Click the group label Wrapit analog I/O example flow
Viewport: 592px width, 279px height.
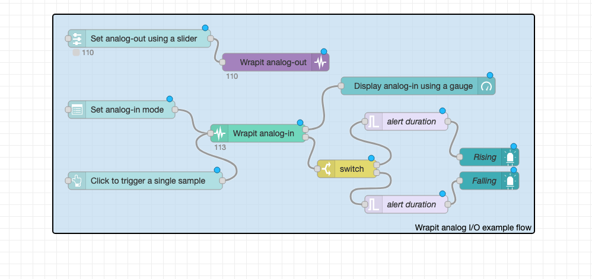pyautogui.click(x=473, y=227)
